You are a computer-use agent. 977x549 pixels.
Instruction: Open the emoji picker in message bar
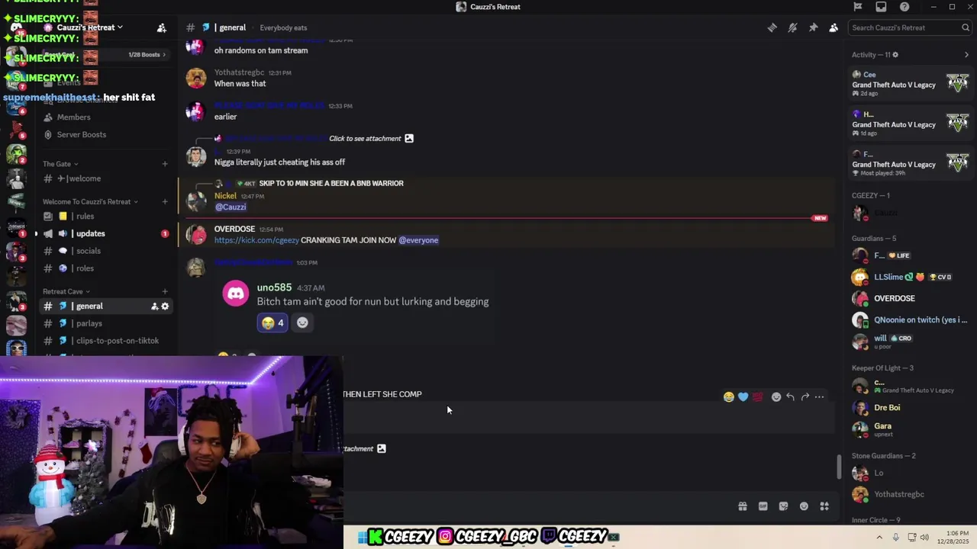(804, 506)
